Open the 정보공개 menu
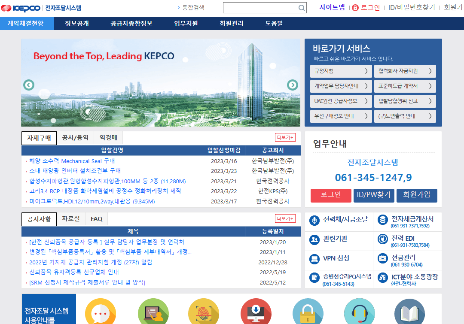The width and height of the screenshot is (464, 324). (x=77, y=23)
